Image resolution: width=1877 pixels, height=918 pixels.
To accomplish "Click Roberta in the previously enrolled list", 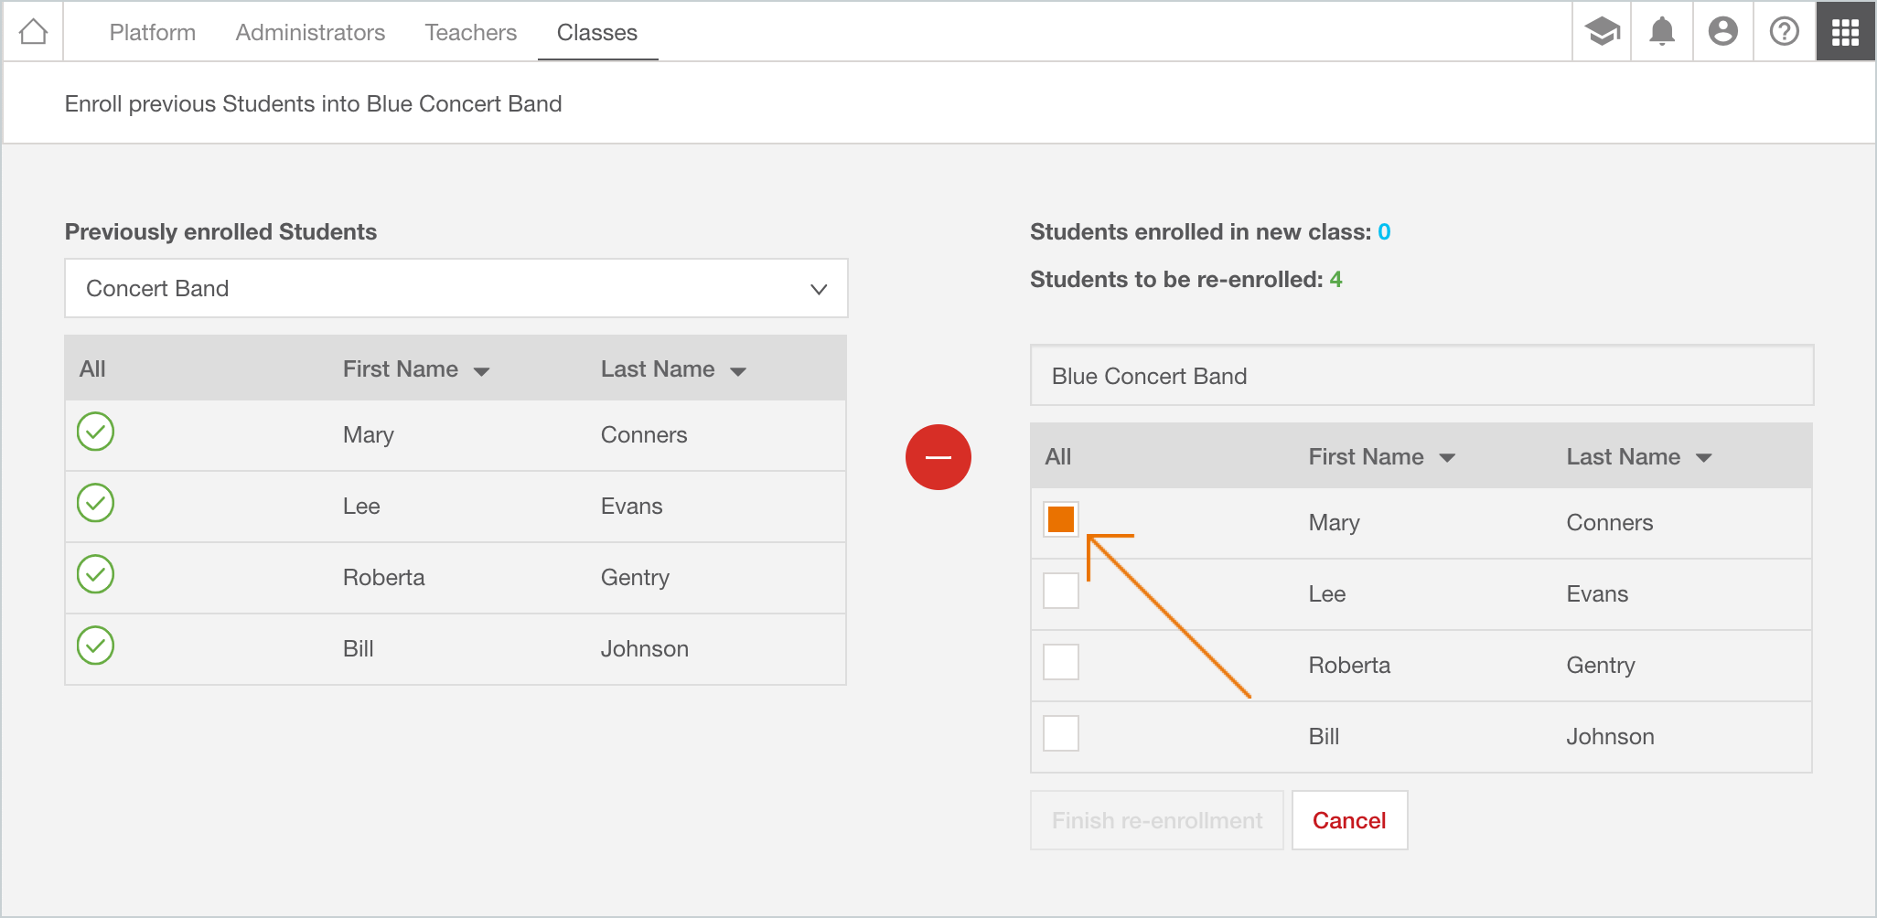I will click(x=384, y=578).
